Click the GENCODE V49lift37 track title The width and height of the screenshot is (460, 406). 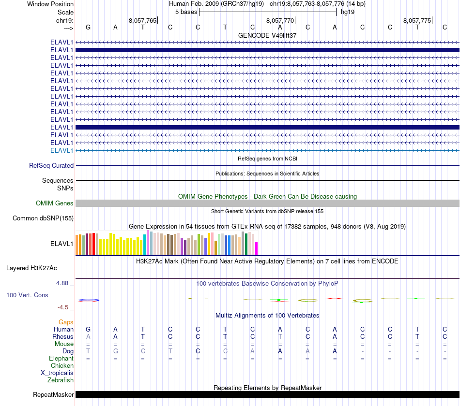(x=267, y=35)
